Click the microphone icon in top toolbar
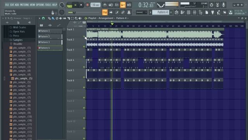248x140 pixels. click(x=224, y=5)
